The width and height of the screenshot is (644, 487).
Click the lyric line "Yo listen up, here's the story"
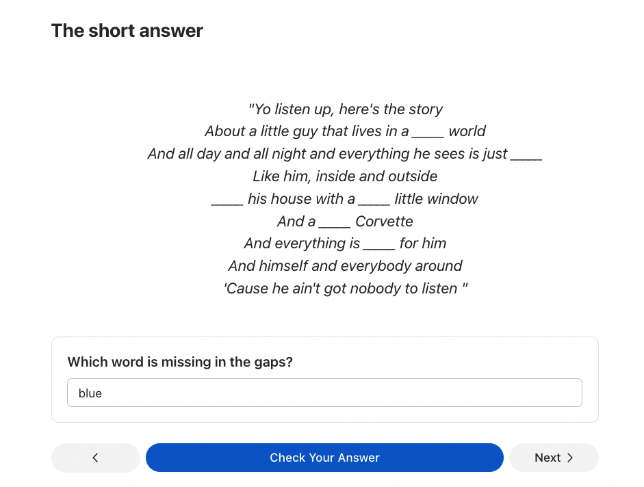click(x=345, y=109)
